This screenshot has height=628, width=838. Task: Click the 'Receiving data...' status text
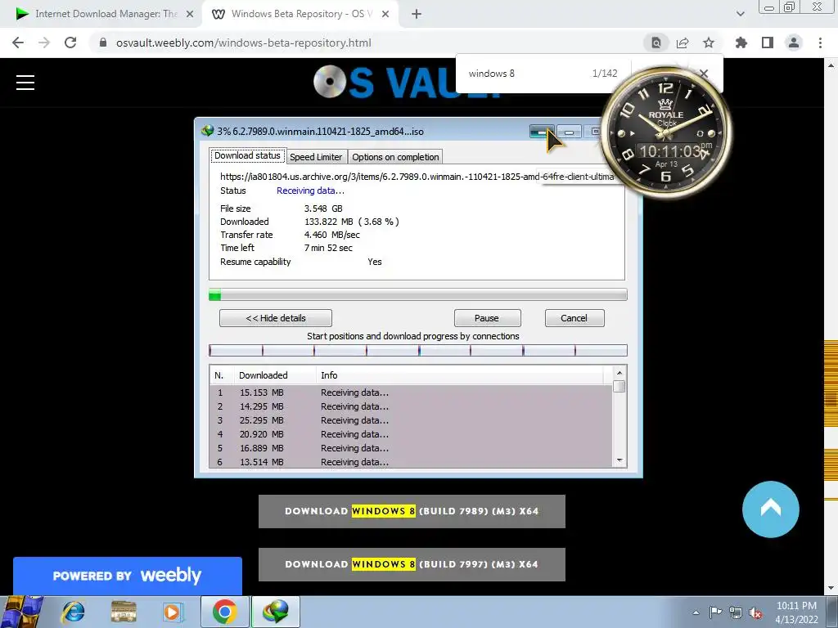[x=310, y=191]
